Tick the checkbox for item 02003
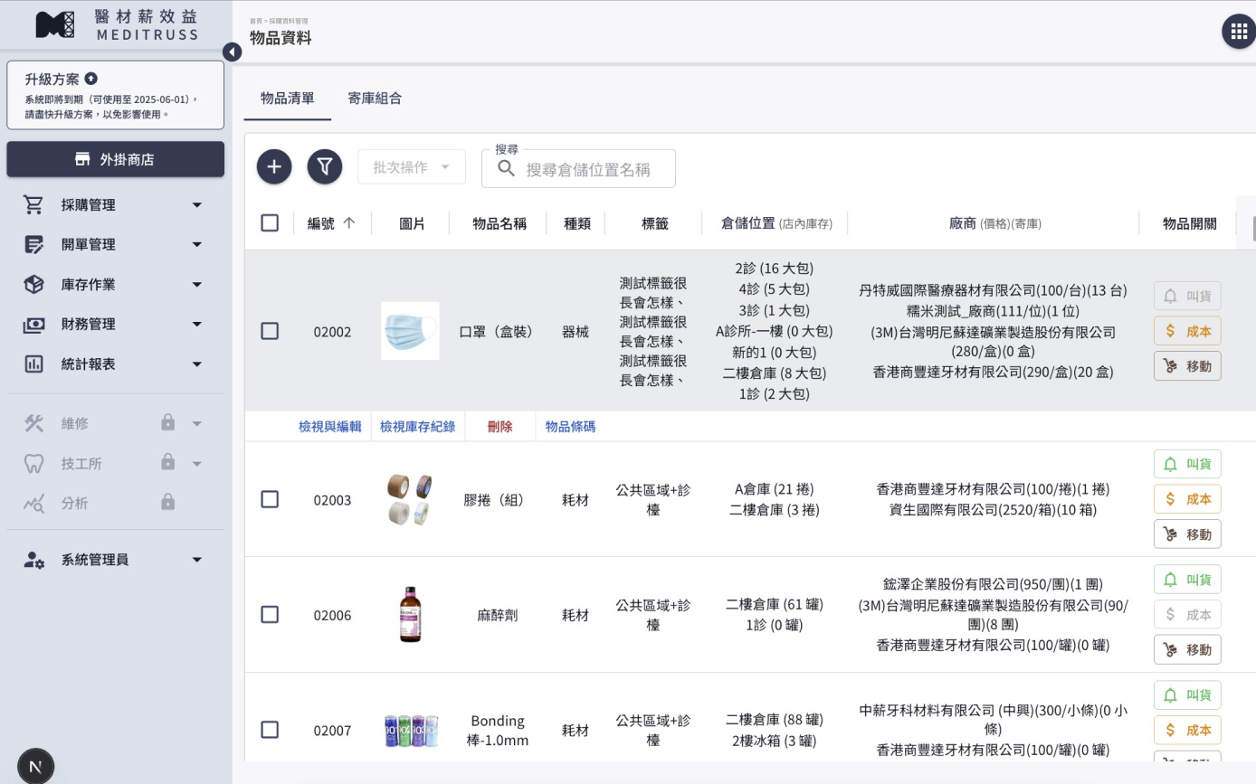 [x=270, y=499]
